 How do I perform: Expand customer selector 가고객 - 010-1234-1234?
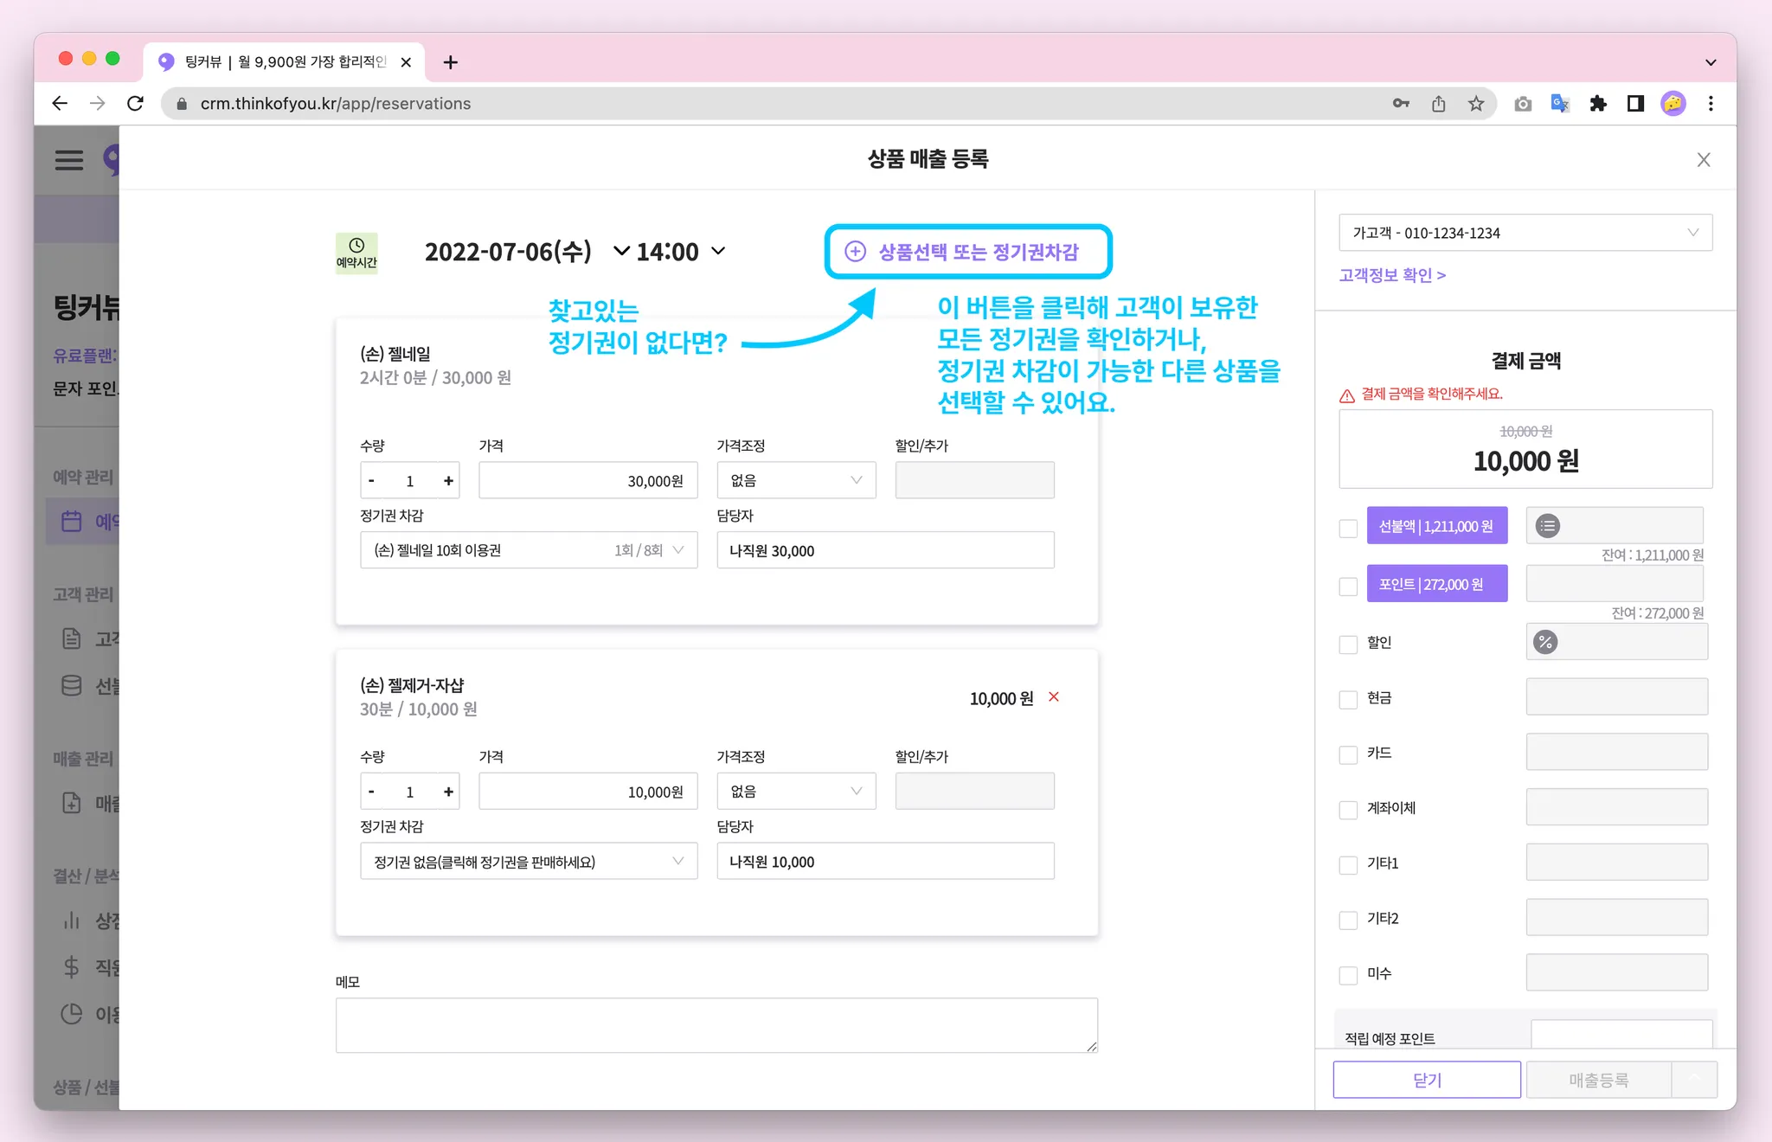1525,233
